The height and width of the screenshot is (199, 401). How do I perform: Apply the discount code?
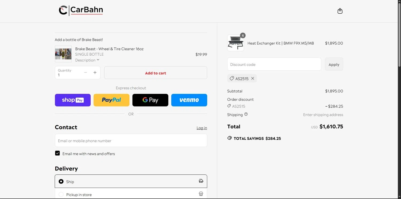pos(334,64)
